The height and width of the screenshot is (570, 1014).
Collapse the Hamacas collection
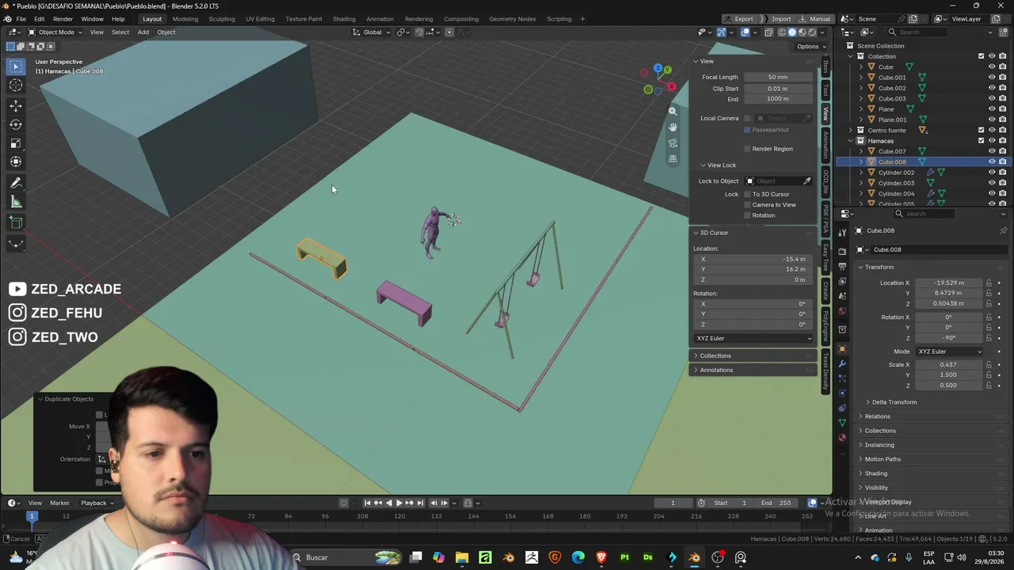851,141
